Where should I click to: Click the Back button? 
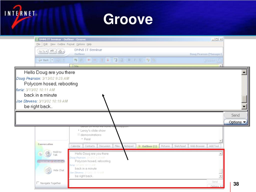click(x=43, y=60)
